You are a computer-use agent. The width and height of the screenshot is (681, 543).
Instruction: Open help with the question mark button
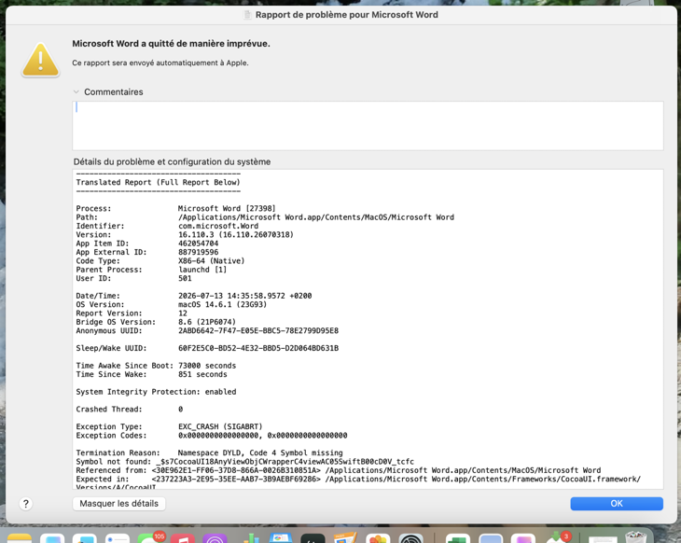25,504
